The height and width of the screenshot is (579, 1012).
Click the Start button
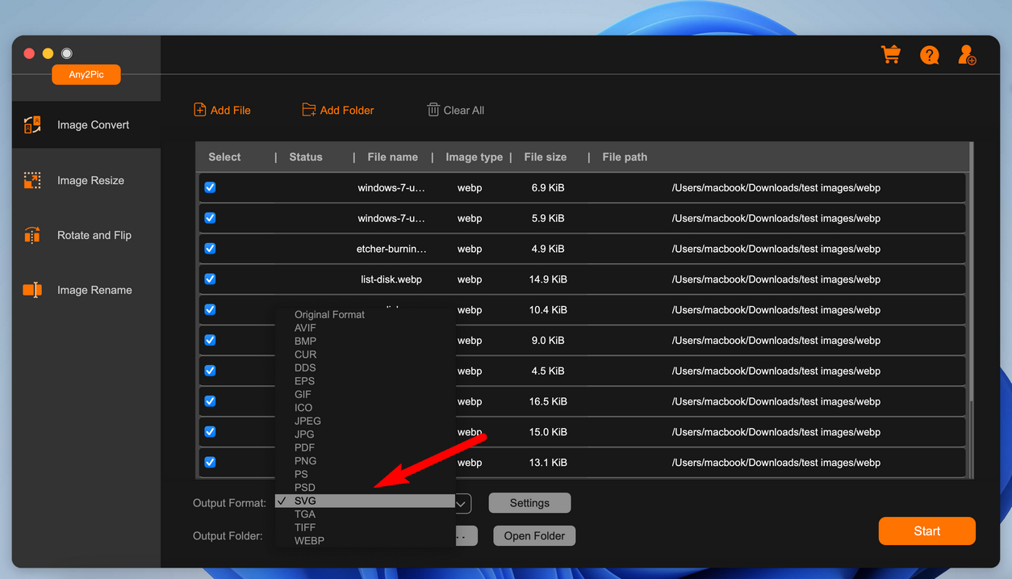point(926,531)
